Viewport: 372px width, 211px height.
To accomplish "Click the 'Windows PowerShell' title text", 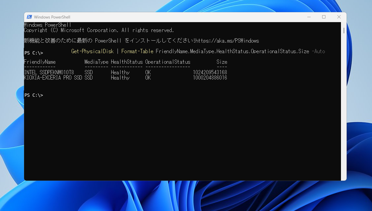I will pos(52,17).
